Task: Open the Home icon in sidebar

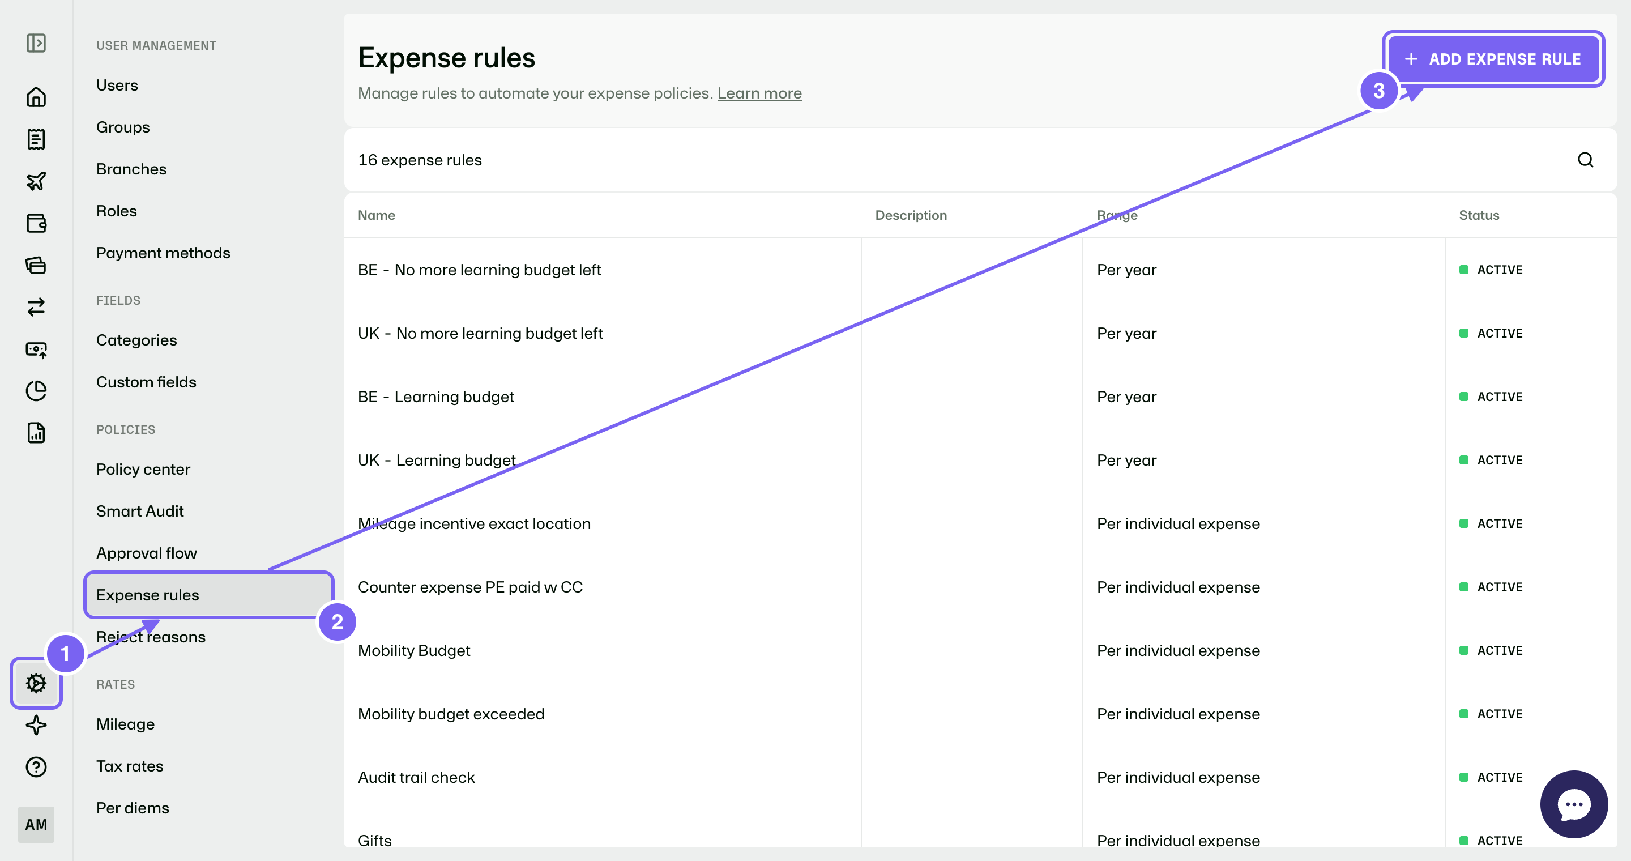Action: point(36,97)
